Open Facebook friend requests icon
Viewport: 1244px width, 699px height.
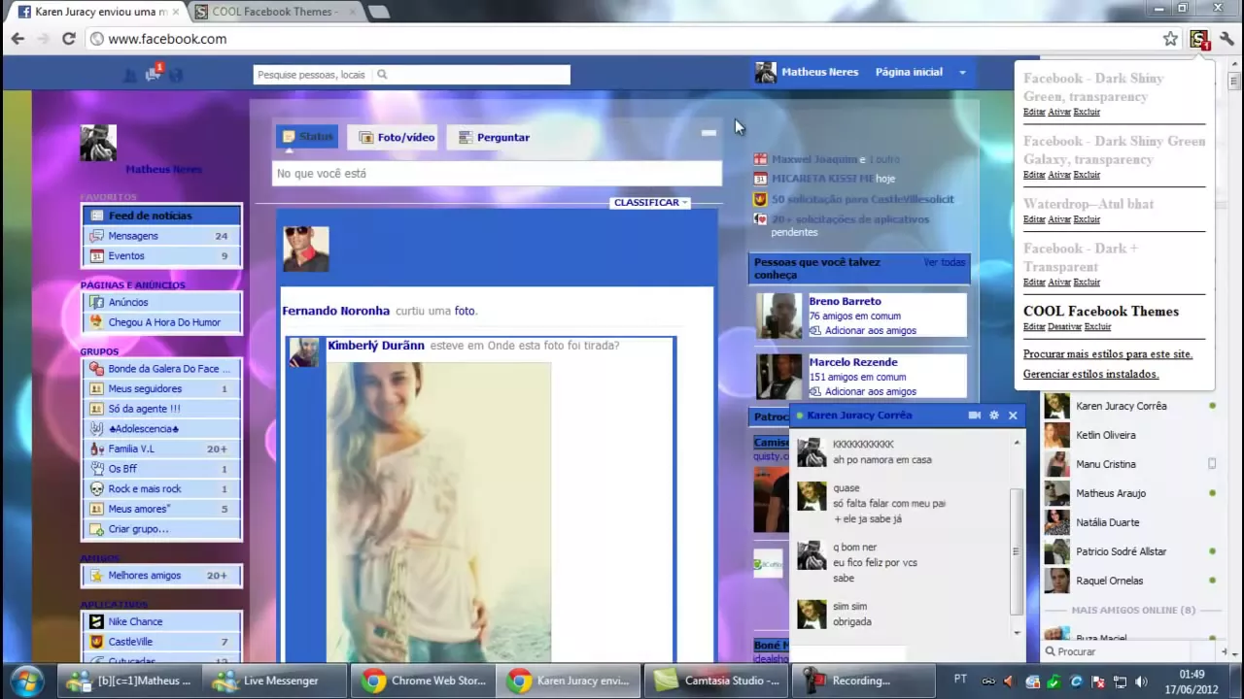[130, 75]
